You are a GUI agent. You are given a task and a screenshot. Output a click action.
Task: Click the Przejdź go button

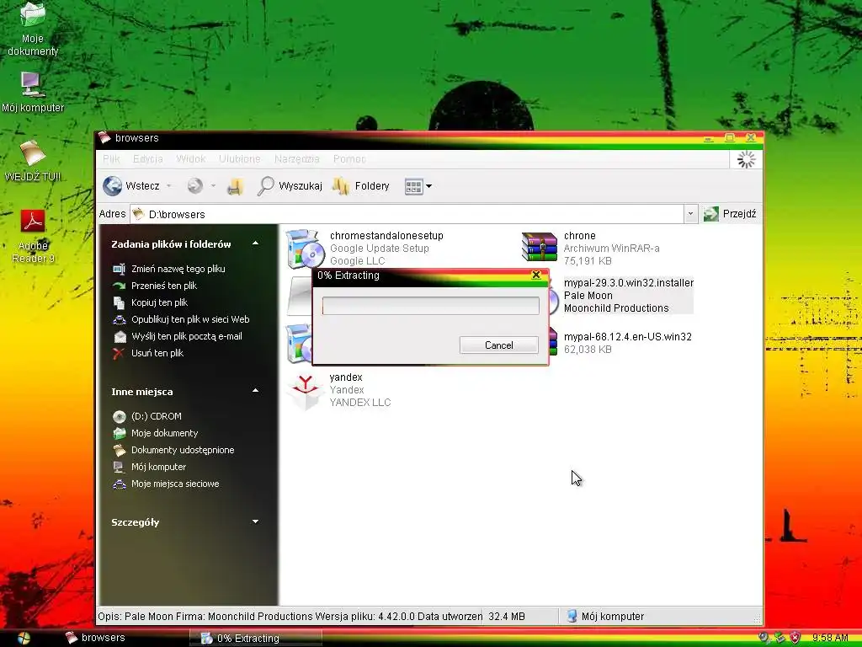coord(730,213)
